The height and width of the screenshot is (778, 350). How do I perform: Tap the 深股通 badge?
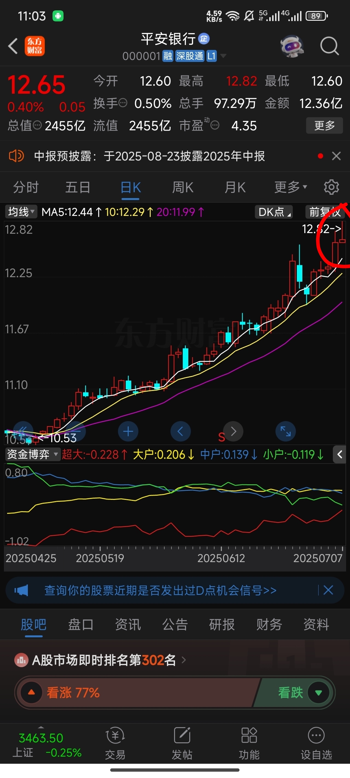click(x=190, y=56)
